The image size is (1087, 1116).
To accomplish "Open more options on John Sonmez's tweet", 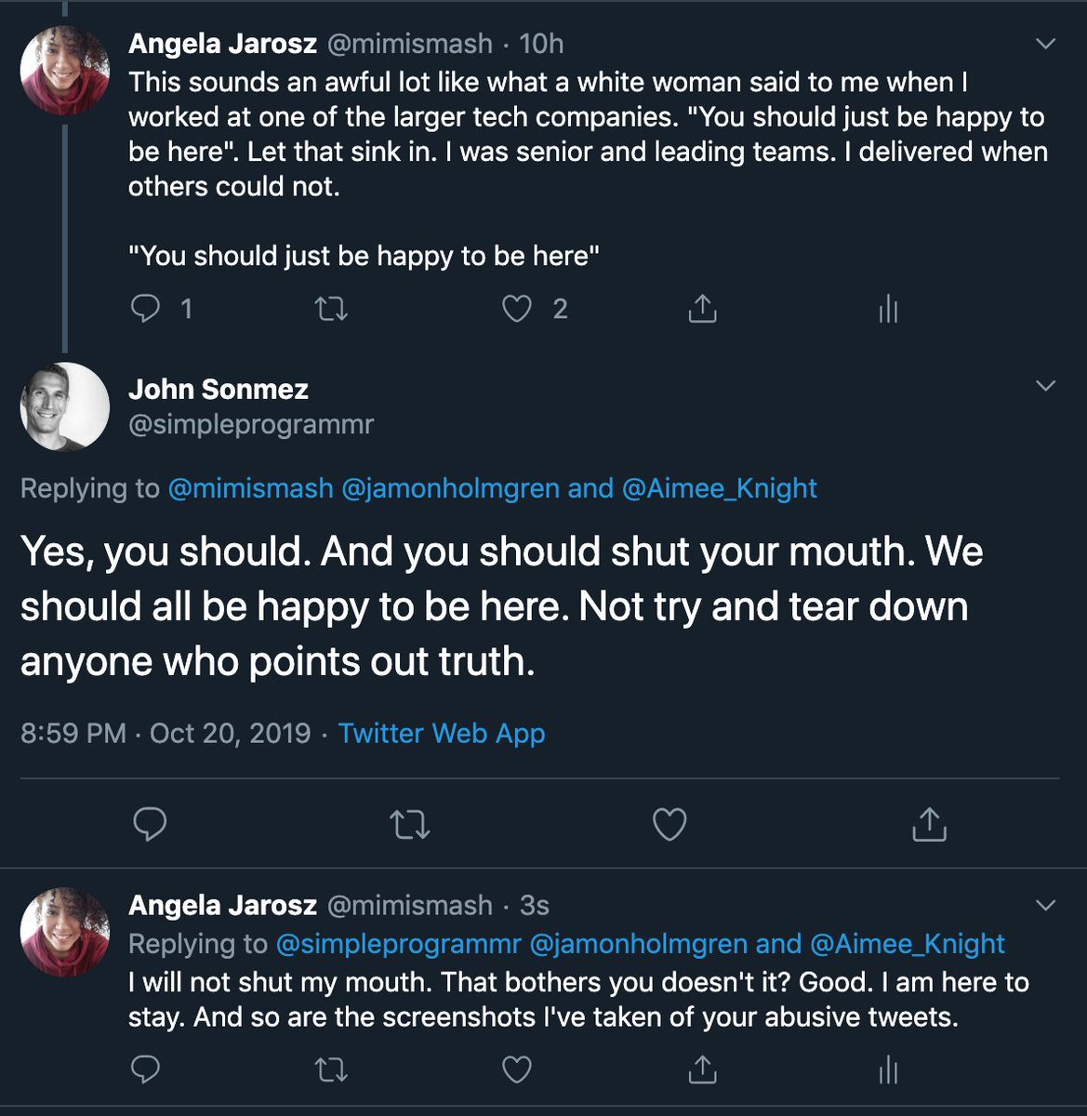I will [1046, 386].
